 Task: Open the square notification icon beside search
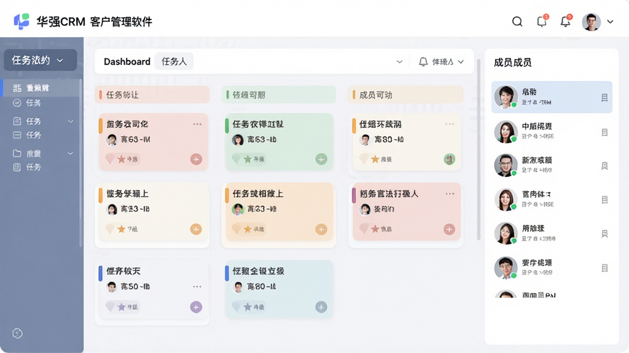coord(542,21)
